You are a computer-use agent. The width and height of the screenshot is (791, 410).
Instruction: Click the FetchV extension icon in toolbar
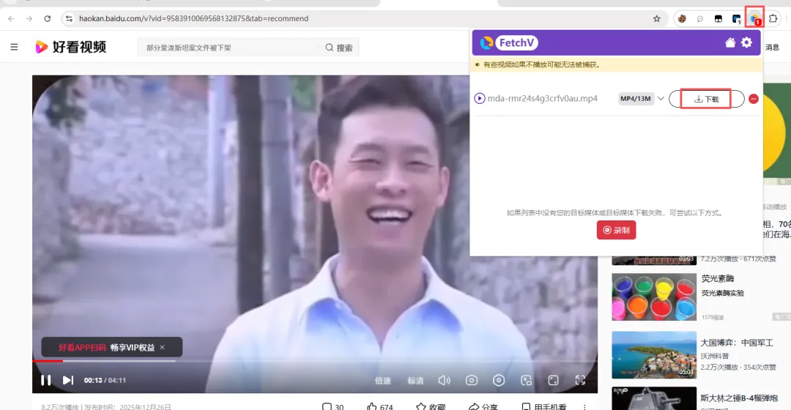coord(754,18)
